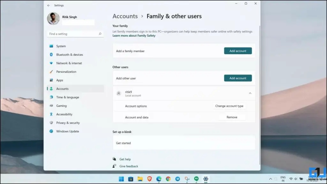The height and width of the screenshot is (184, 327).
Task: Click the Windows Update icon
Action: [x=52, y=131]
